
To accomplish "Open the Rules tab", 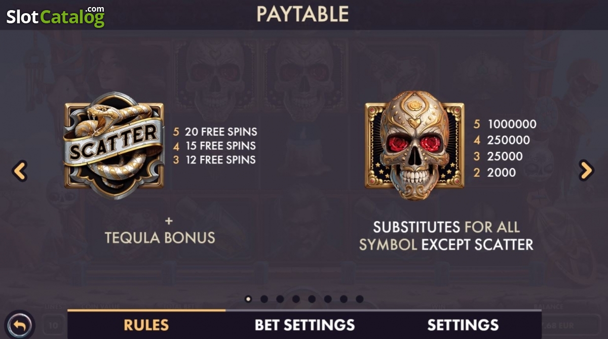I will pyautogui.click(x=146, y=324).
